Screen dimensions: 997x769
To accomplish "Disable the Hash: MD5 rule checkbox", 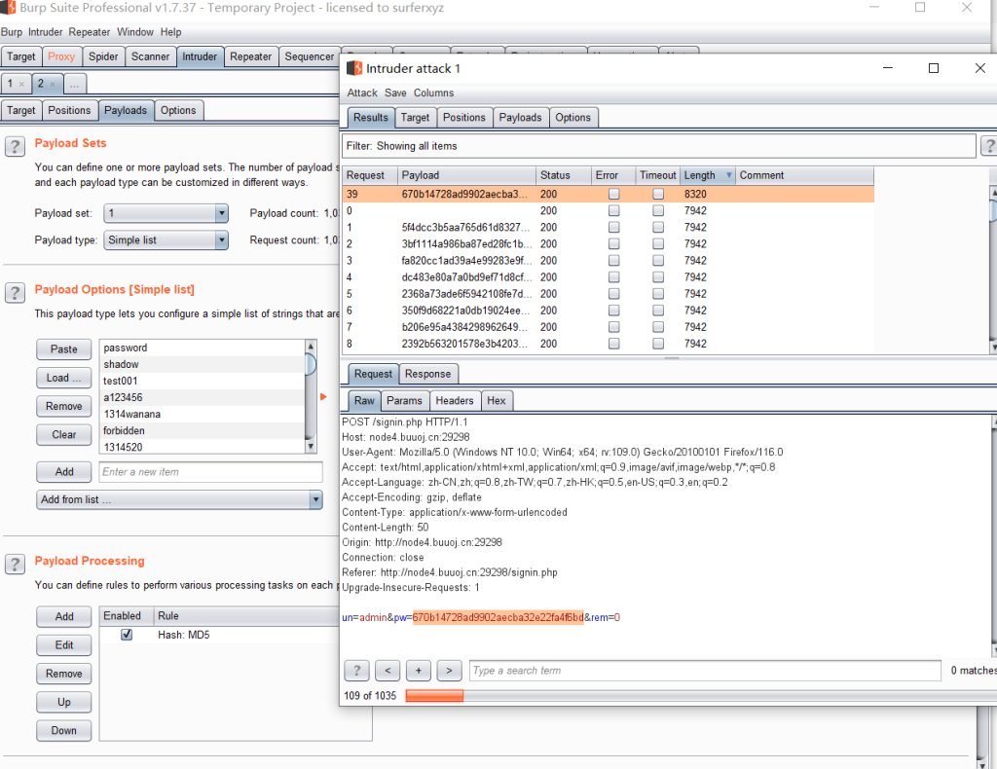I will [x=127, y=635].
